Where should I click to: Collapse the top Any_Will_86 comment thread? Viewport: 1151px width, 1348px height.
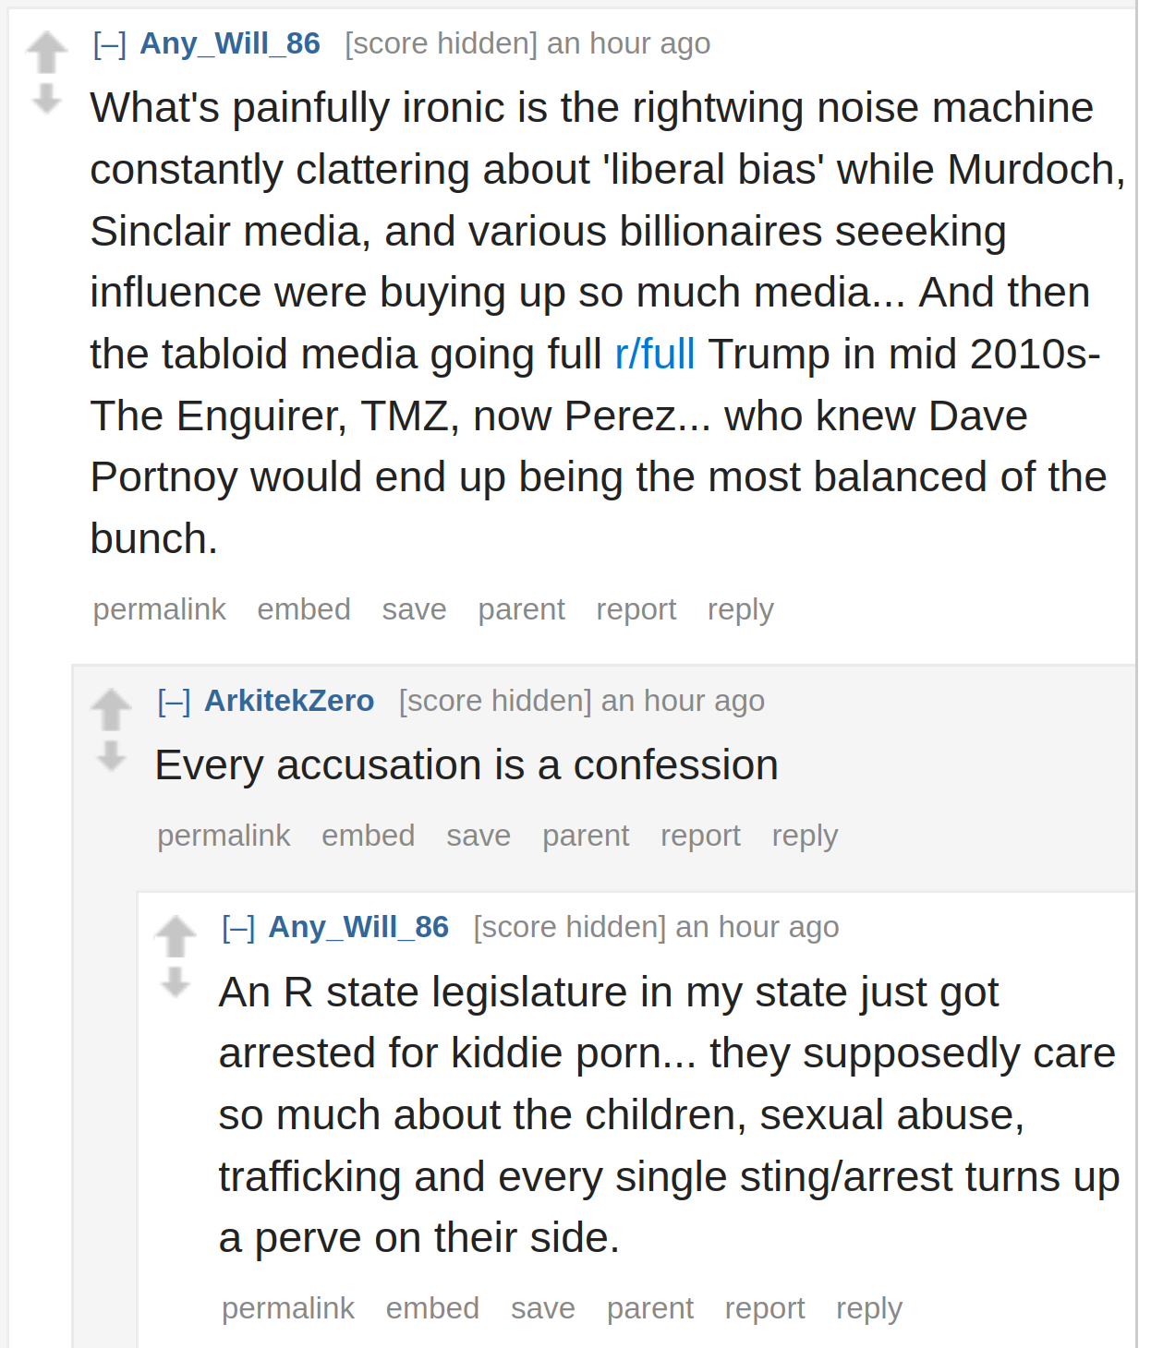[x=110, y=43]
